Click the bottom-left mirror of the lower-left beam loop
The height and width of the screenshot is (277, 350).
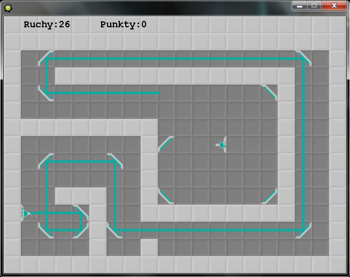47,230
